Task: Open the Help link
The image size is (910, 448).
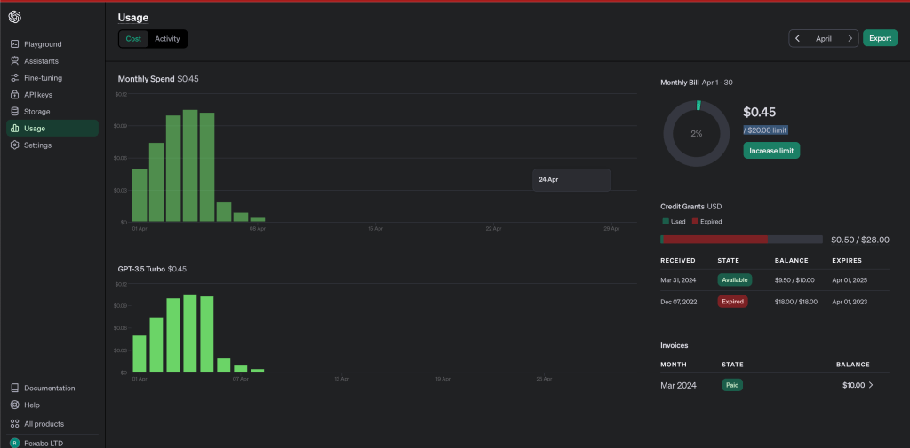Action: point(32,405)
